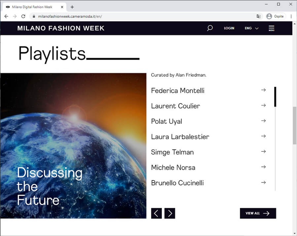Go to previous playlist with left chevron
The image size is (297, 236).
coord(156,213)
